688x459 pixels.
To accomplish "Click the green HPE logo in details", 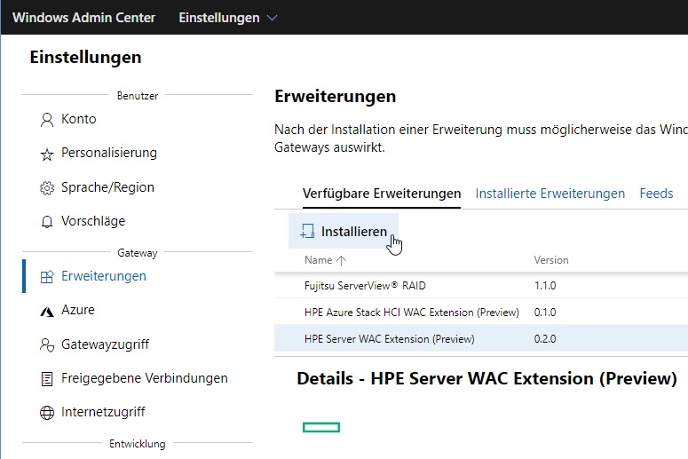I will pos(321,427).
